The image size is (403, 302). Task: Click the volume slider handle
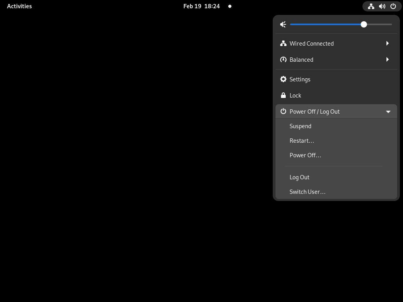pyautogui.click(x=364, y=24)
